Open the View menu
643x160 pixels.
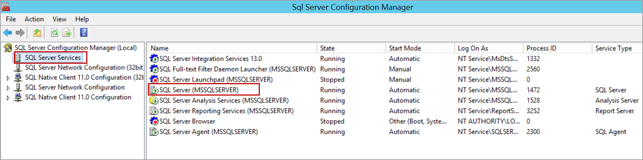pos(59,19)
